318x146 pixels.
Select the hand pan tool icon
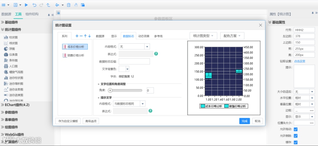point(76,5)
